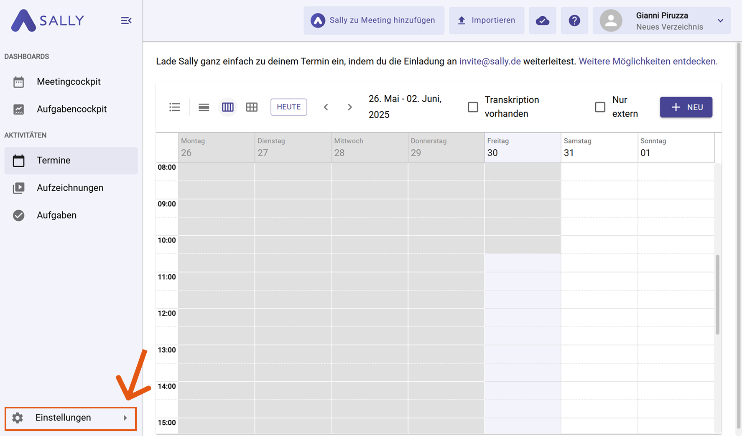Screen dimensions: 742x436
Task: Click the NEU button to create appointment
Action: pos(686,107)
